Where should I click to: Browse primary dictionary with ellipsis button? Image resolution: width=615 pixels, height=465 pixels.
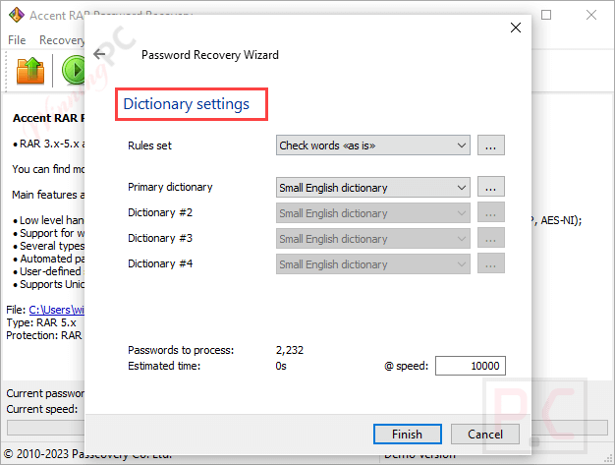(x=490, y=187)
